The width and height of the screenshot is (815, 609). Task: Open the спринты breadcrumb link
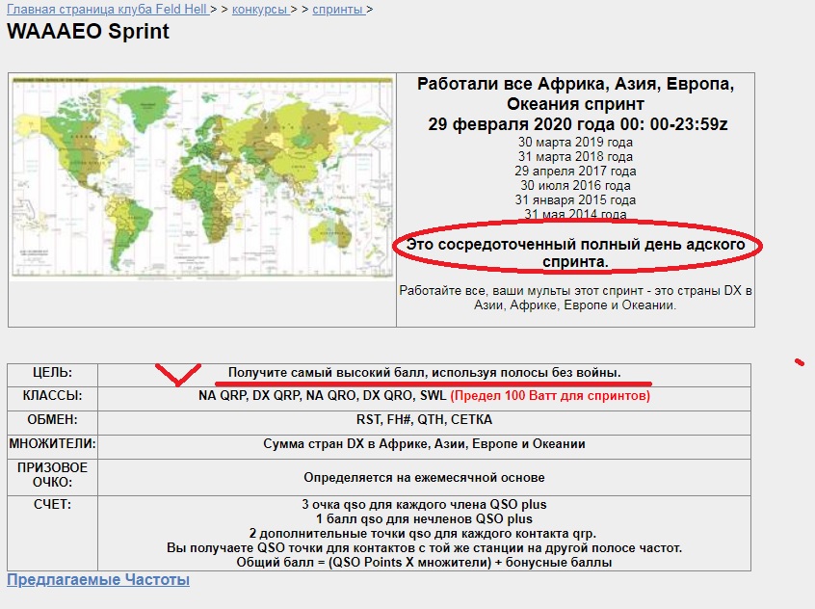click(336, 9)
